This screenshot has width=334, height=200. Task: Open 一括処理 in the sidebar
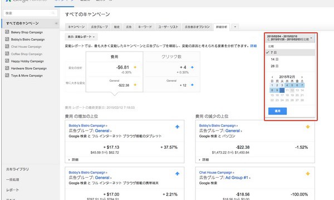(13, 179)
